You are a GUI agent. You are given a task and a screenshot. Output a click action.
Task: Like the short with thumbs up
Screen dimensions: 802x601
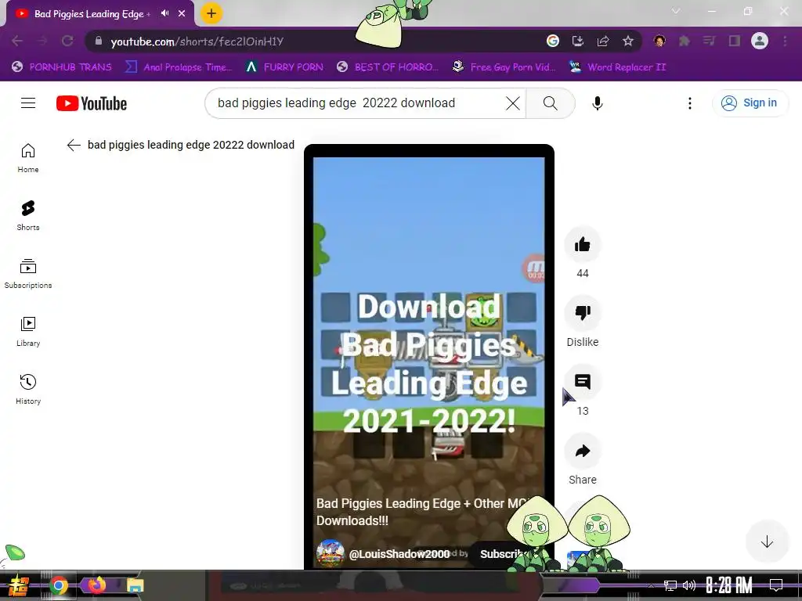(x=583, y=245)
